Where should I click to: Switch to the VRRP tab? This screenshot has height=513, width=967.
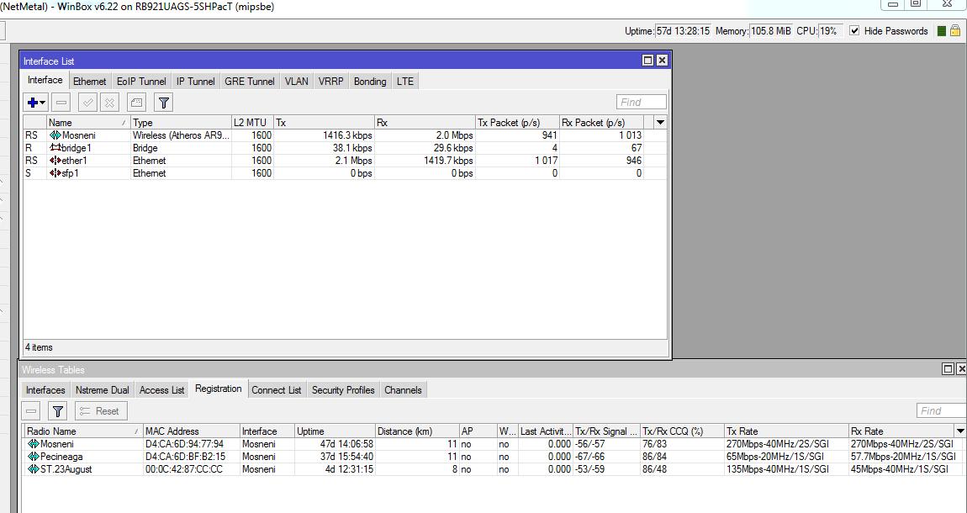330,82
